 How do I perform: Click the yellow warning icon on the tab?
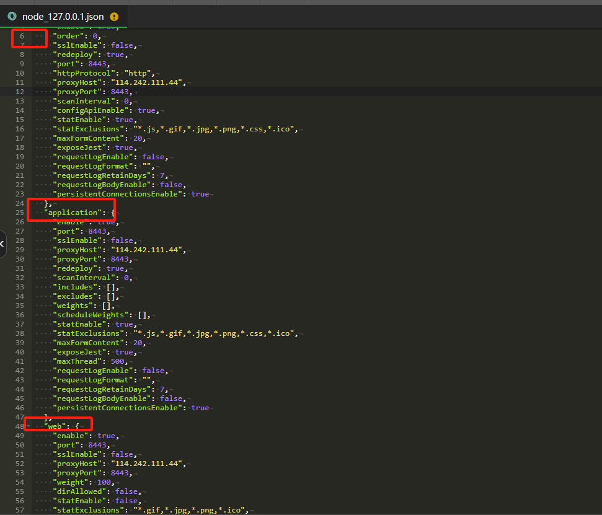[x=113, y=17]
